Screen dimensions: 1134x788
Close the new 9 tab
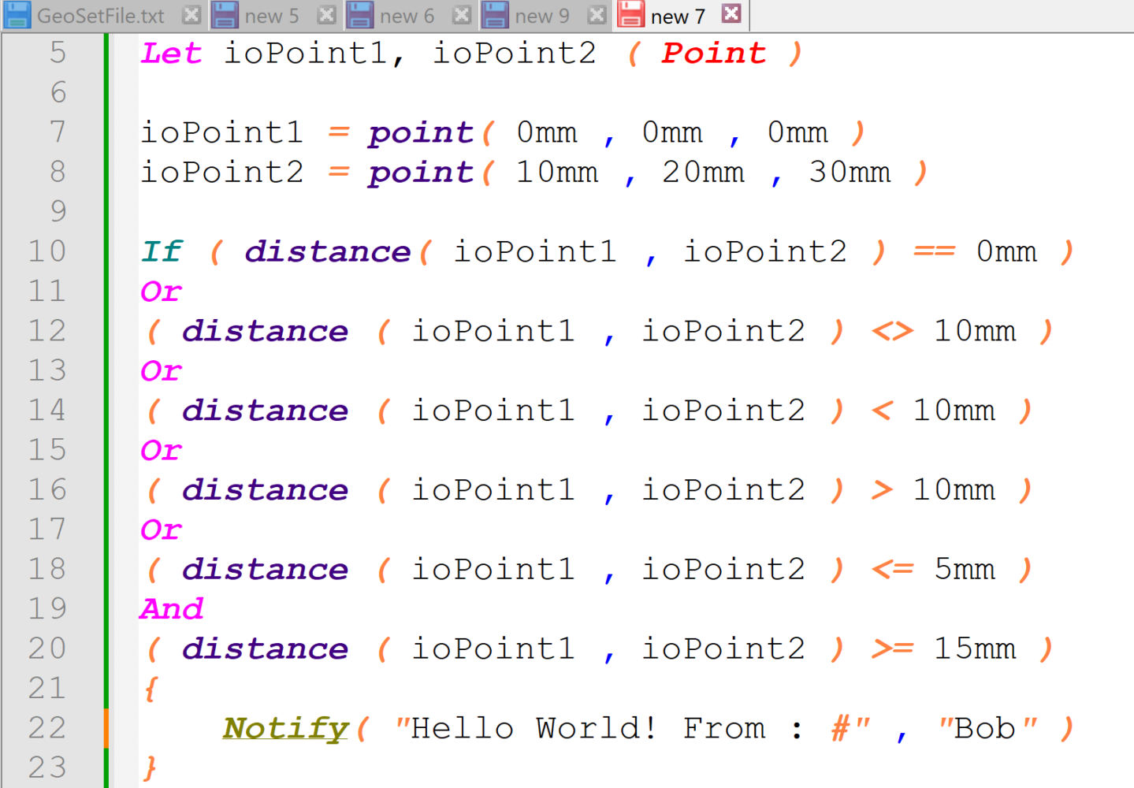(x=597, y=15)
